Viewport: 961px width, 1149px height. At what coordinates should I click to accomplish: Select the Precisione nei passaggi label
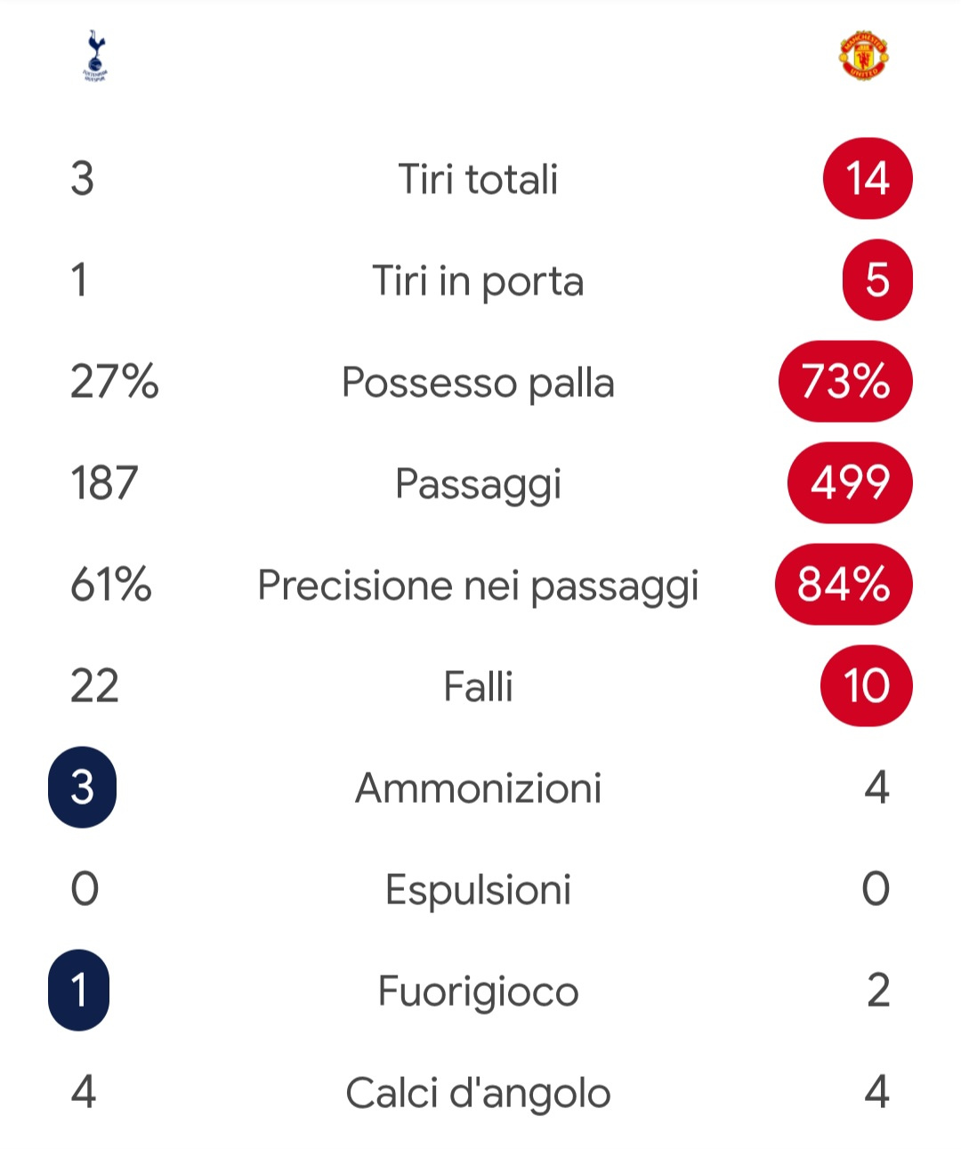478,587
